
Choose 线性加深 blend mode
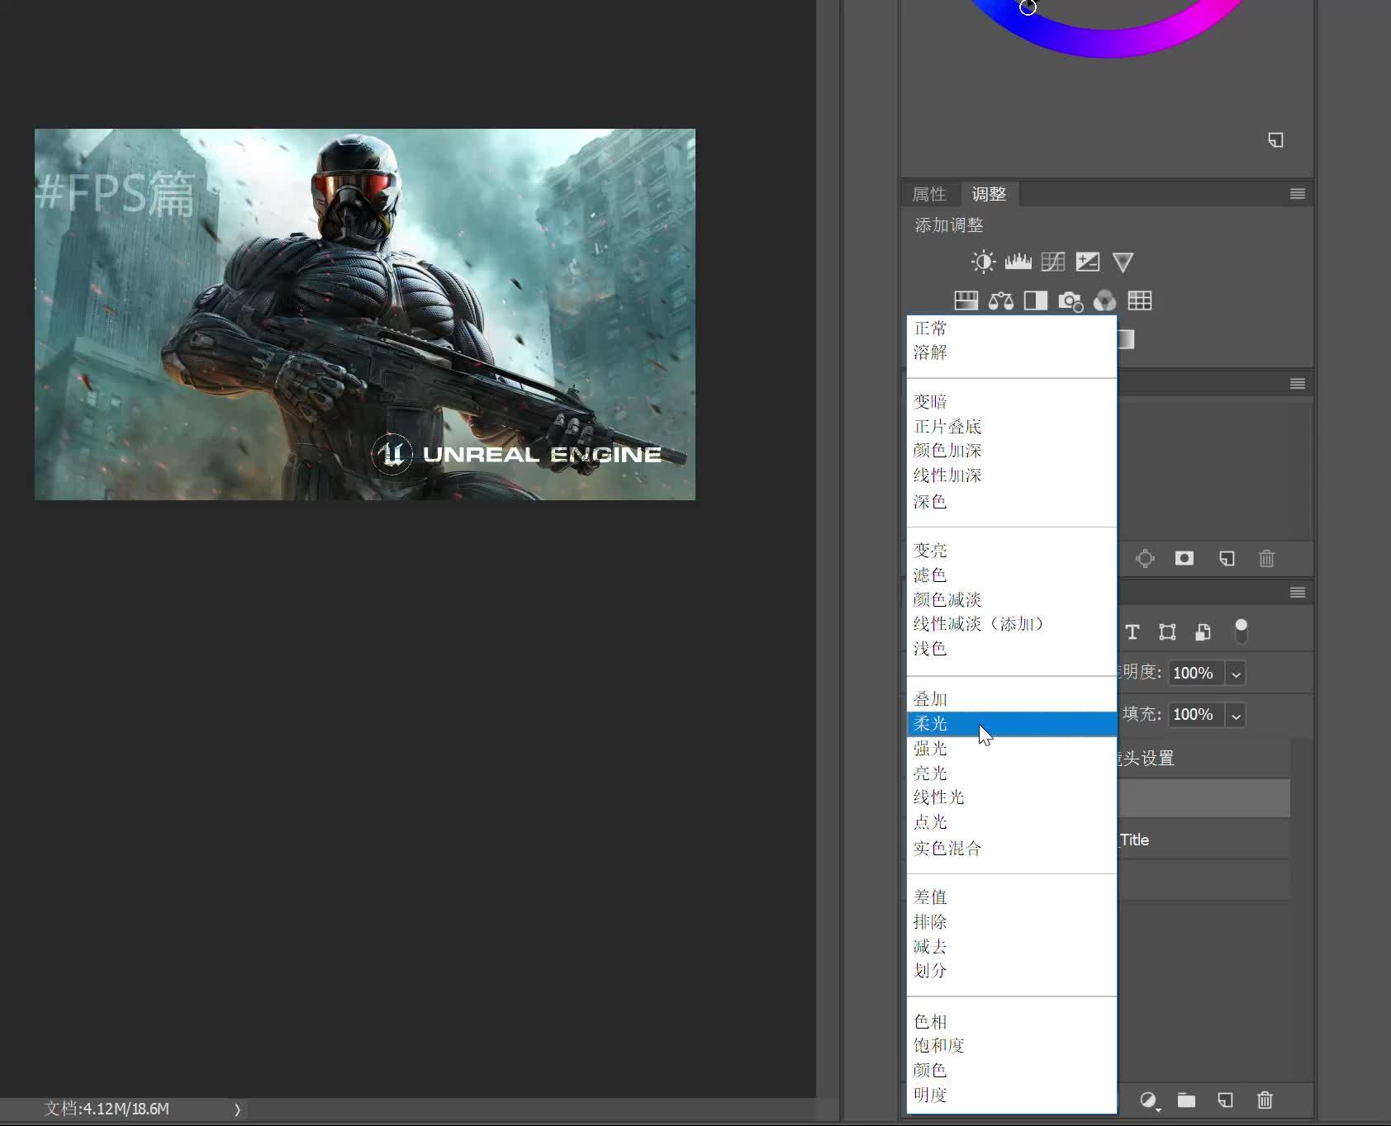tap(1012, 475)
